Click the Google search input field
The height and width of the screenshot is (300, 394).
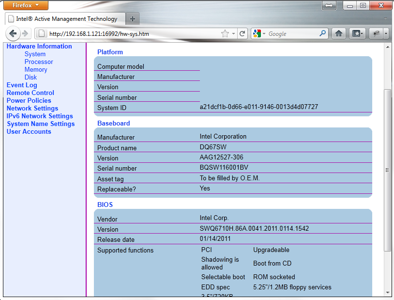[x=292, y=34]
